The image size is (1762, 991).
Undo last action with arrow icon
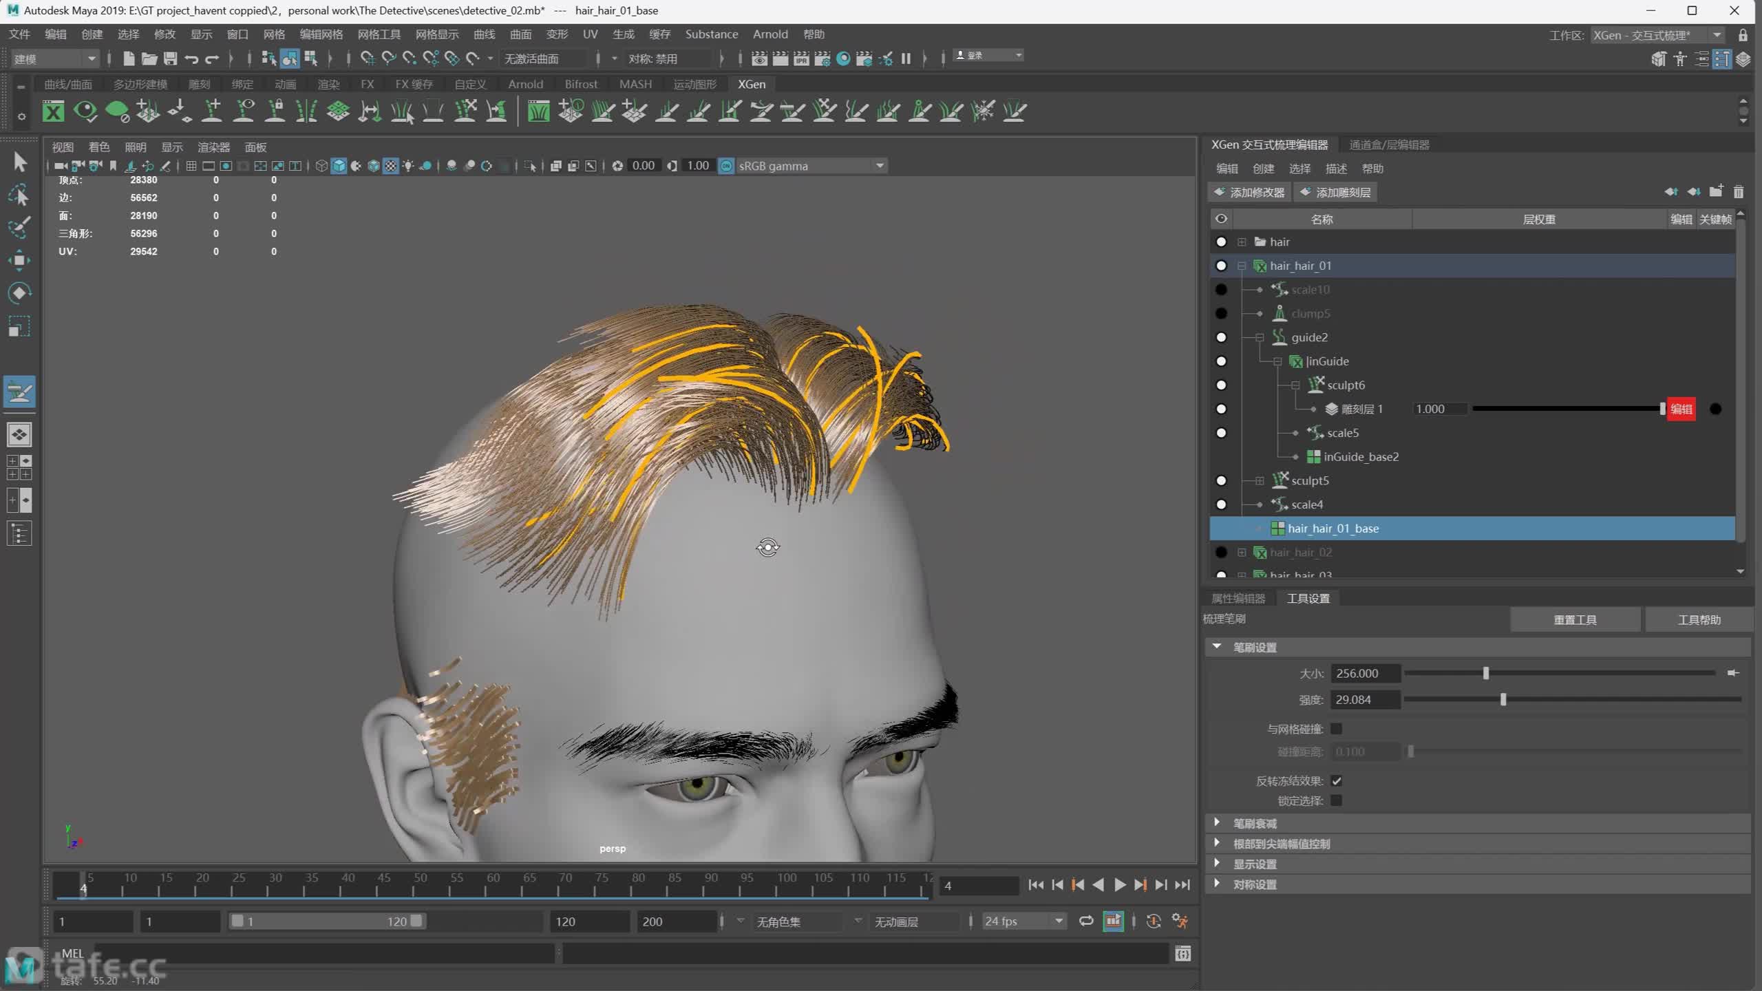click(x=191, y=58)
